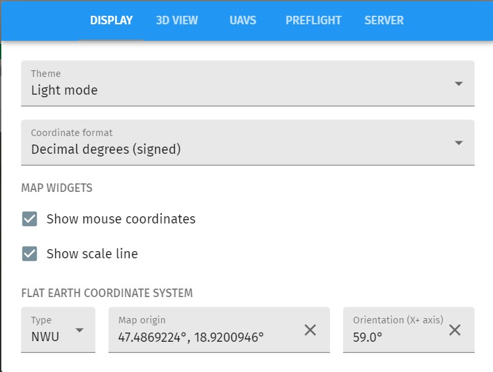
Task: Click the Show scale line label
Action: coord(92,254)
